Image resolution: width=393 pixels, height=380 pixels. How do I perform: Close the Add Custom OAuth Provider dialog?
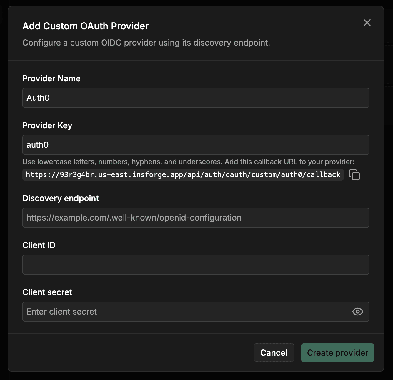pyautogui.click(x=367, y=23)
